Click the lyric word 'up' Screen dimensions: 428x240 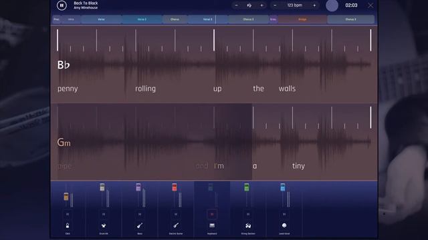point(217,89)
